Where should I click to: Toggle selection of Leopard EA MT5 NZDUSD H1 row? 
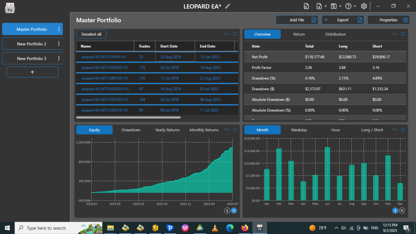click(157, 89)
